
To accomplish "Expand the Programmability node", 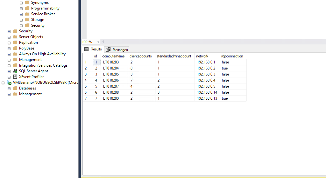I will click(x=21, y=9).
